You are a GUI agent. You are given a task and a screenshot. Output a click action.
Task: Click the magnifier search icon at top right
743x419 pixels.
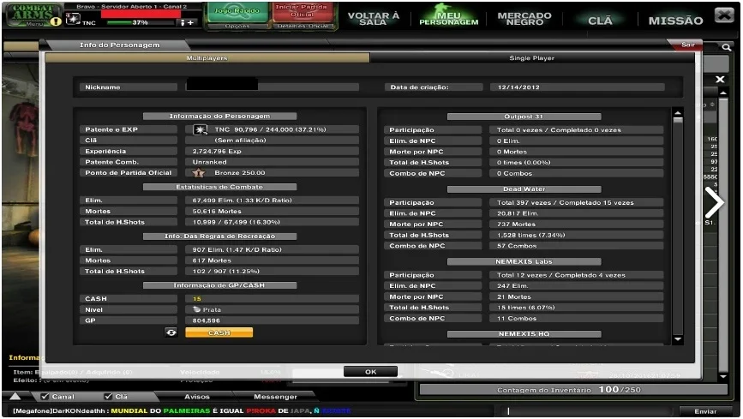[726, 47]
